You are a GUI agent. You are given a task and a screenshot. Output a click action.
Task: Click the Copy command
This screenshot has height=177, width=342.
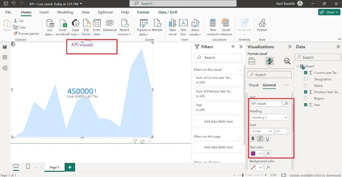click(19, 27)
